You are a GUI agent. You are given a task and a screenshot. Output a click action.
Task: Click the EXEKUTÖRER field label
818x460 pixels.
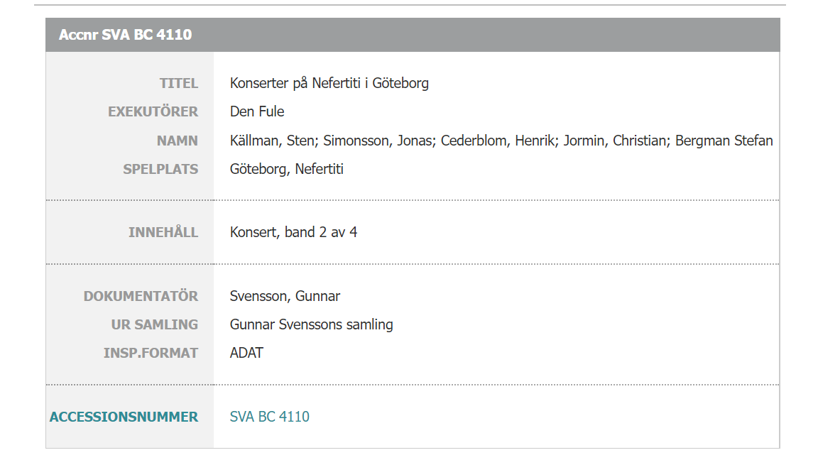click(153, 111)
